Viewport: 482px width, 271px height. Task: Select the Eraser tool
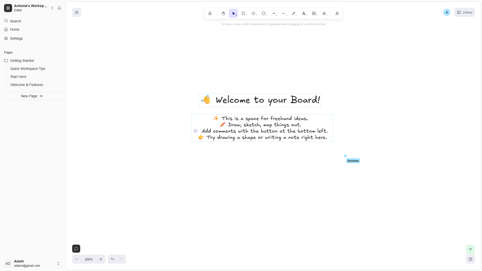point(324,13)
